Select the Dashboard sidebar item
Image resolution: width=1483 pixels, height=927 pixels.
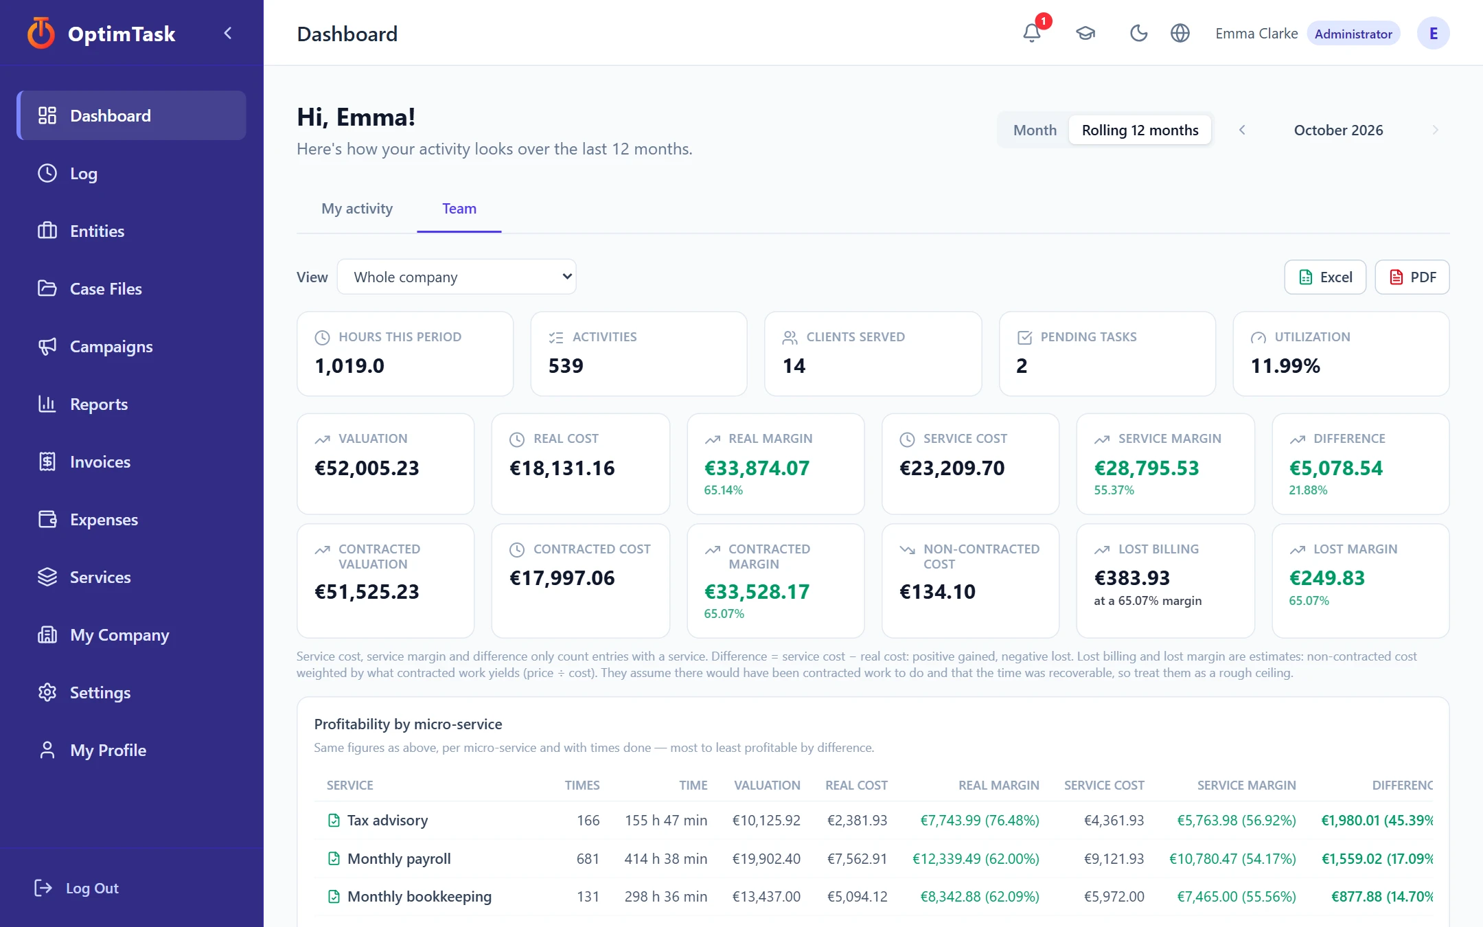pos(131,115)
